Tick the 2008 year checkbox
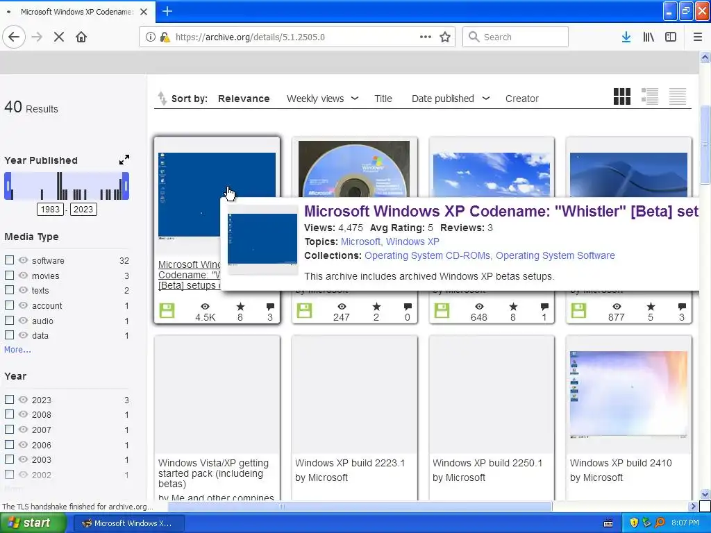The height and width of the screenshot is (533, 711). (9, 414)
